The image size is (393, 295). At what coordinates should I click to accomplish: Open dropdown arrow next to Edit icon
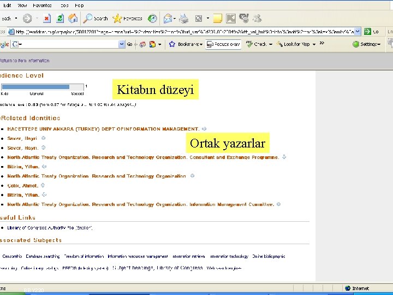pos(208,19)
